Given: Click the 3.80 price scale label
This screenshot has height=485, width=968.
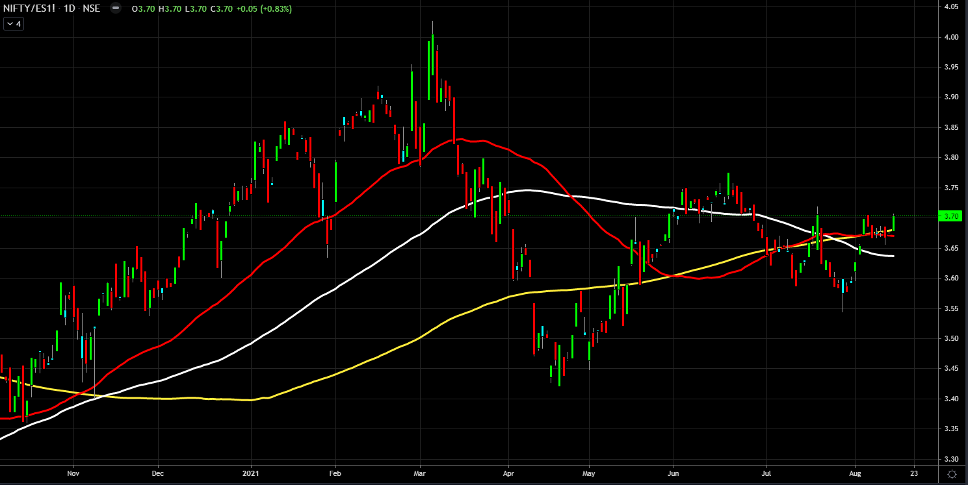Looking at the screenshot, I should (x=950, y=157).
